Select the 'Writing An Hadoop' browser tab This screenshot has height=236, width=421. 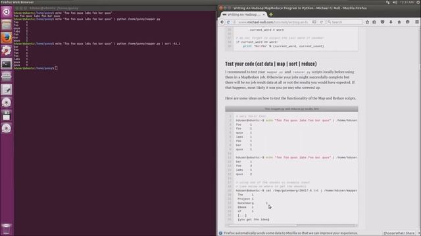point(243,14)
